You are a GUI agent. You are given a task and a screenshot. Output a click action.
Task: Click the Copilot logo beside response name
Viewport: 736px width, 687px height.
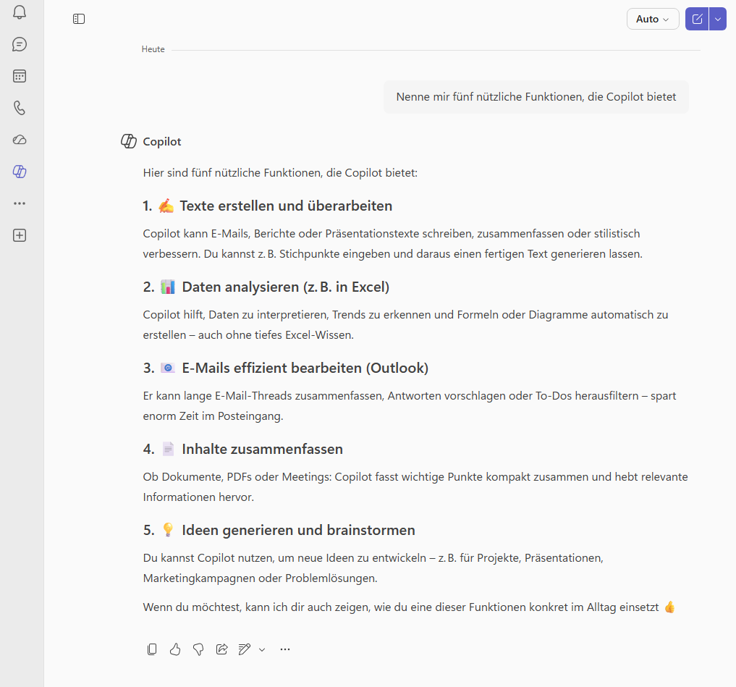click(129, 141)
